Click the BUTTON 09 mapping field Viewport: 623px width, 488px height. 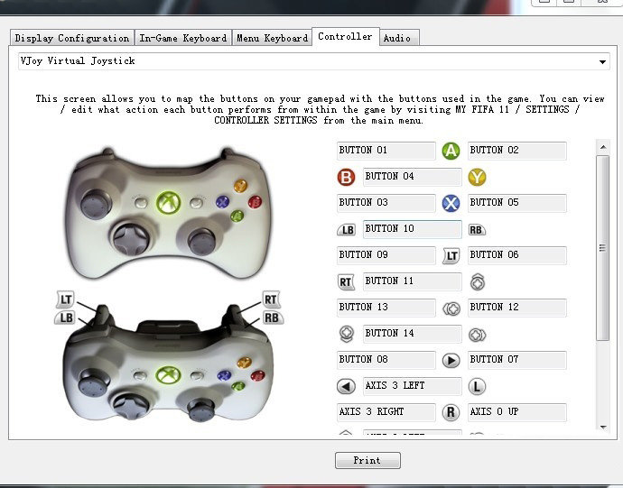[x=386, y=255]
